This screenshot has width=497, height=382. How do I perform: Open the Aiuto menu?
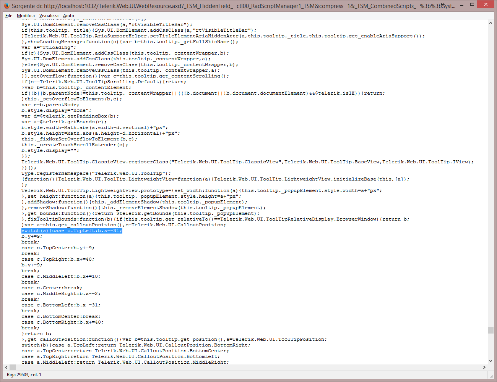68,16
